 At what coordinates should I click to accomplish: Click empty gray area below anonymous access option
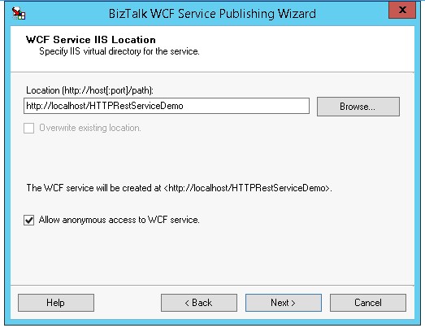click(211, 256)
